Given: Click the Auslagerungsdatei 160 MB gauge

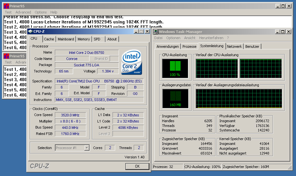Looking at the screenshot, I should [175, 99].
